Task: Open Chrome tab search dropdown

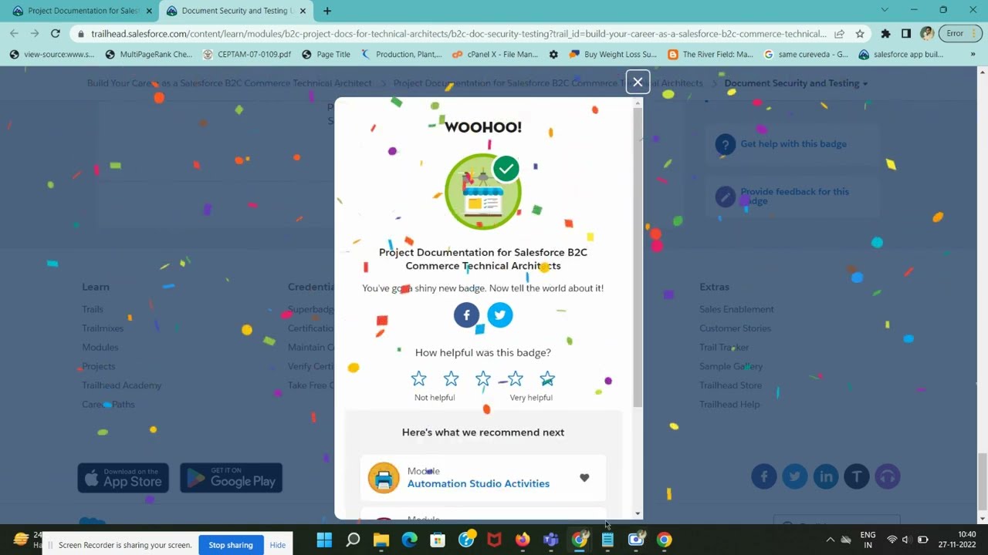Action: 885,10
